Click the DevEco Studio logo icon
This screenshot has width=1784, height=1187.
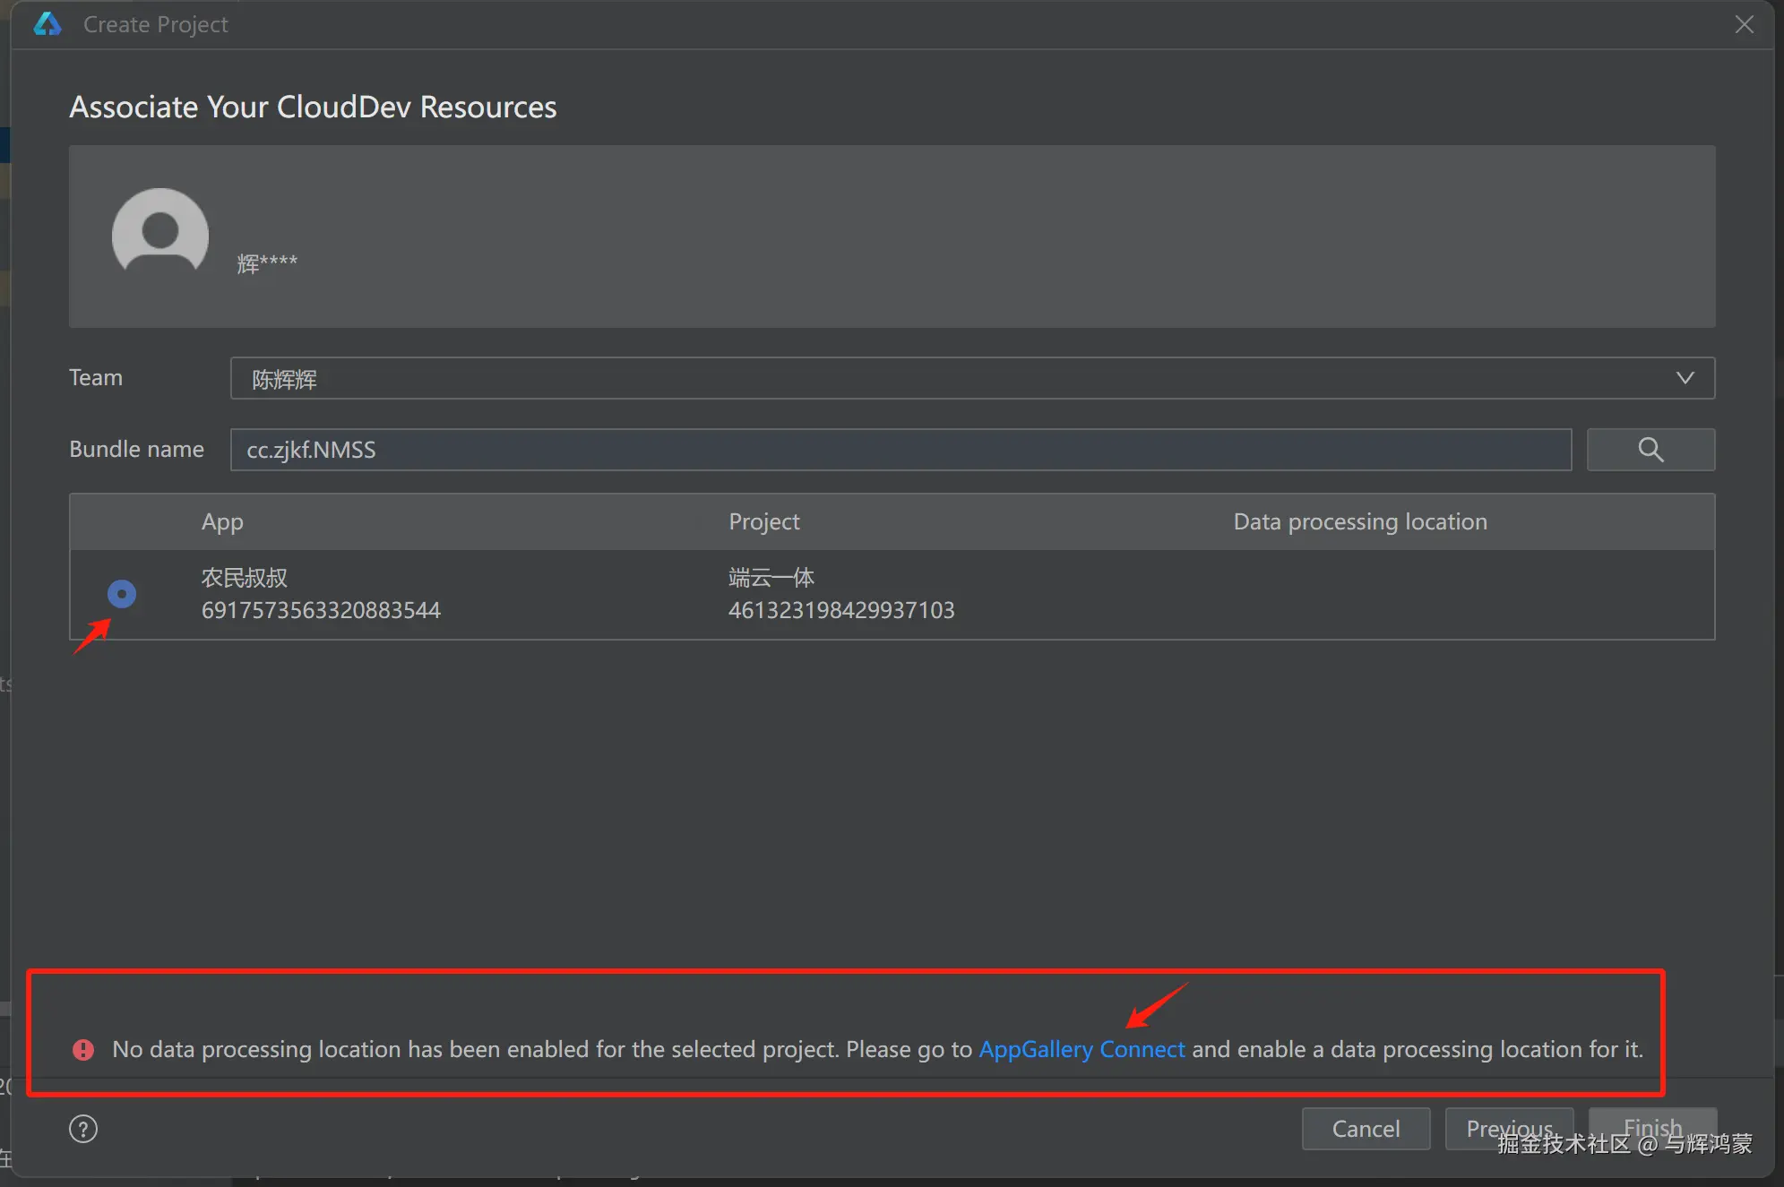[x=47, y=24]
